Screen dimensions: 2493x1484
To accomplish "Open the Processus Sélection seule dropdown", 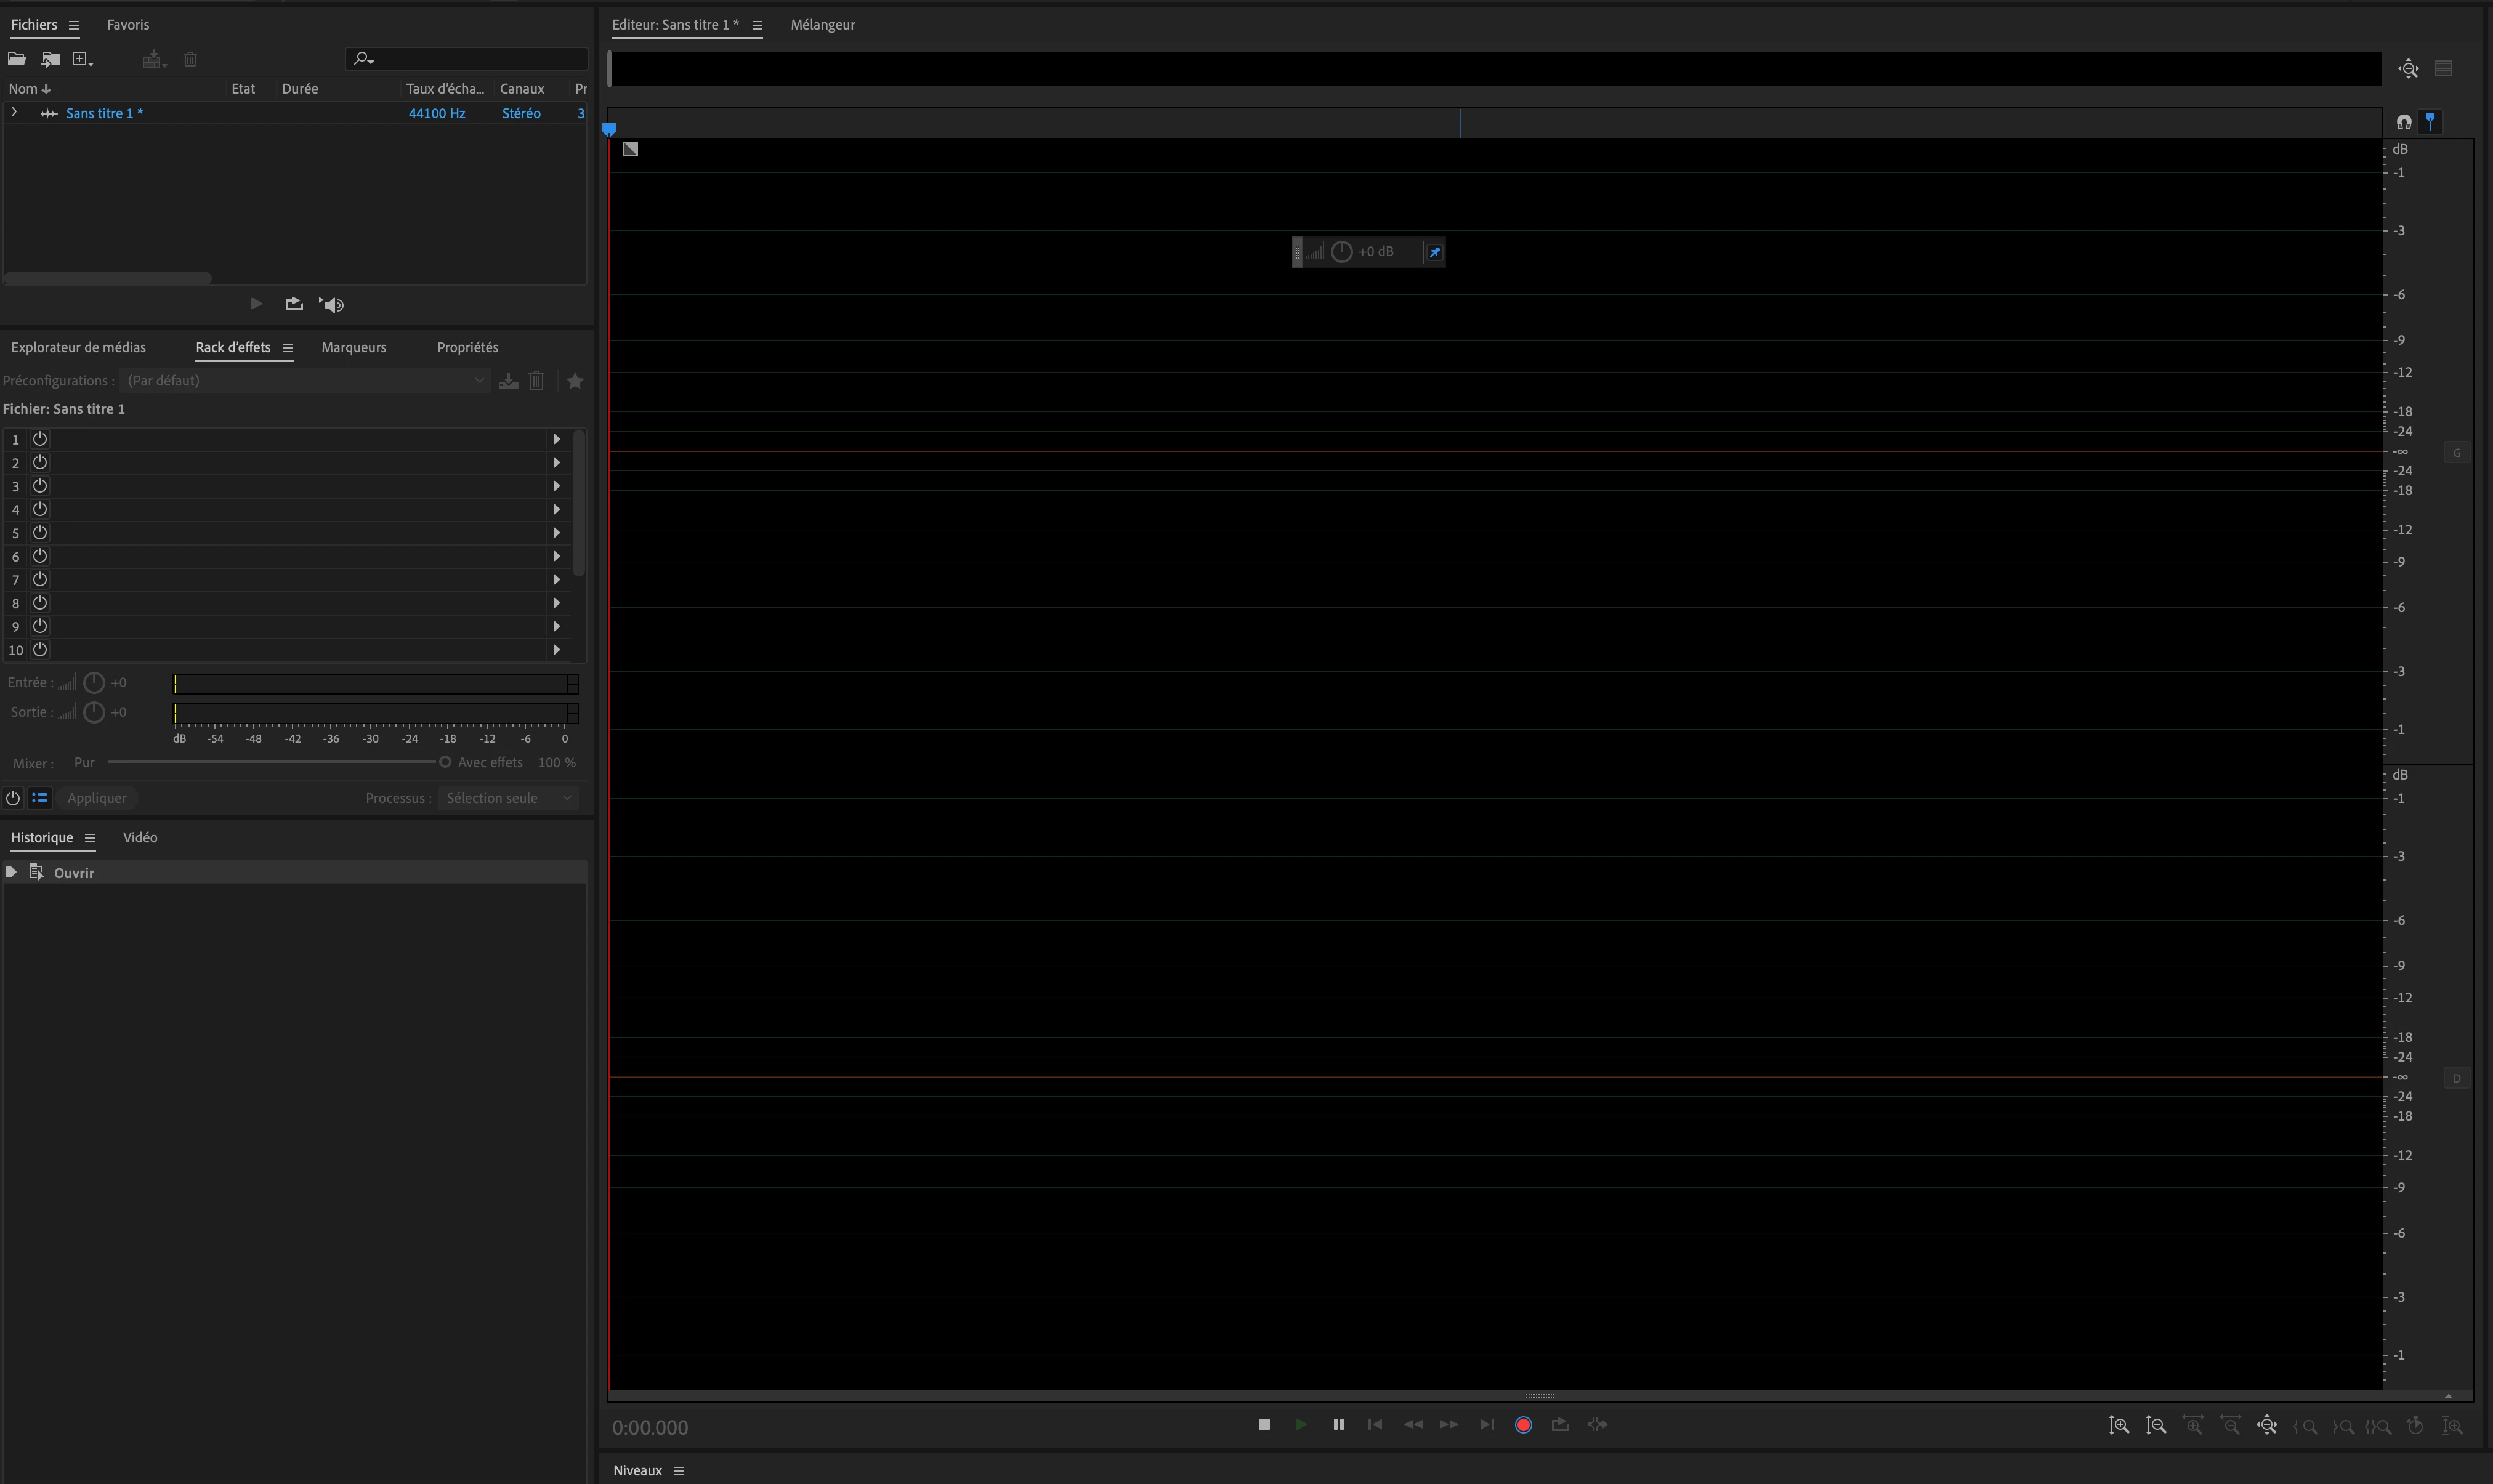I will (x=508, y=798).
